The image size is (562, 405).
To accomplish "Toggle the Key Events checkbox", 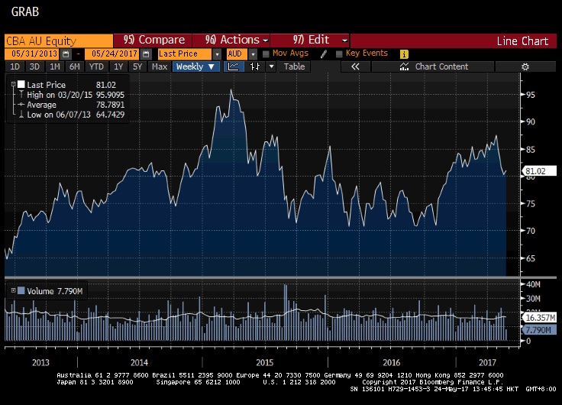I will (338, 53).
